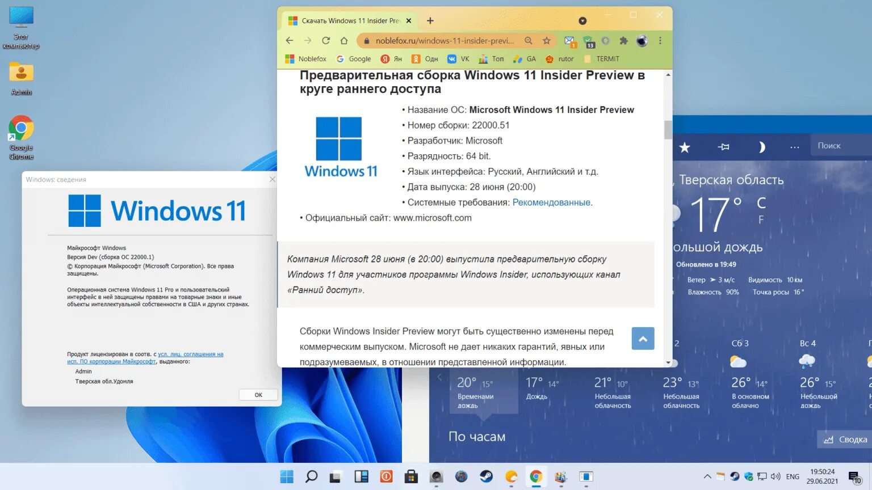Click Chrome page scrollbar thumb
The height and width of the screenshot is (490, 872).
pyautogui.click(x=668, y=129)
